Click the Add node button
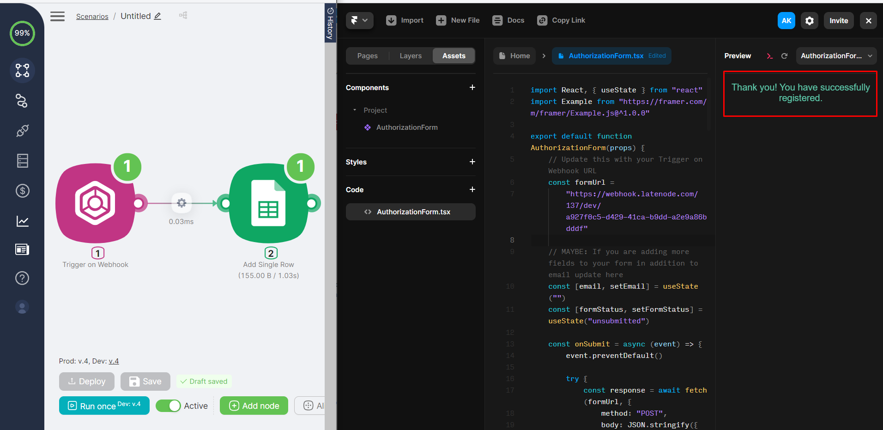883x430 pixels. click(x=254, y=406)
